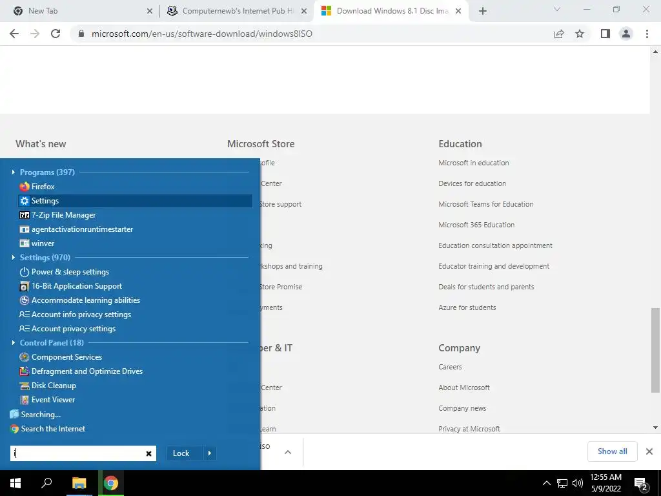
Task: Expand the Settings (970) group
Action: 14,257
